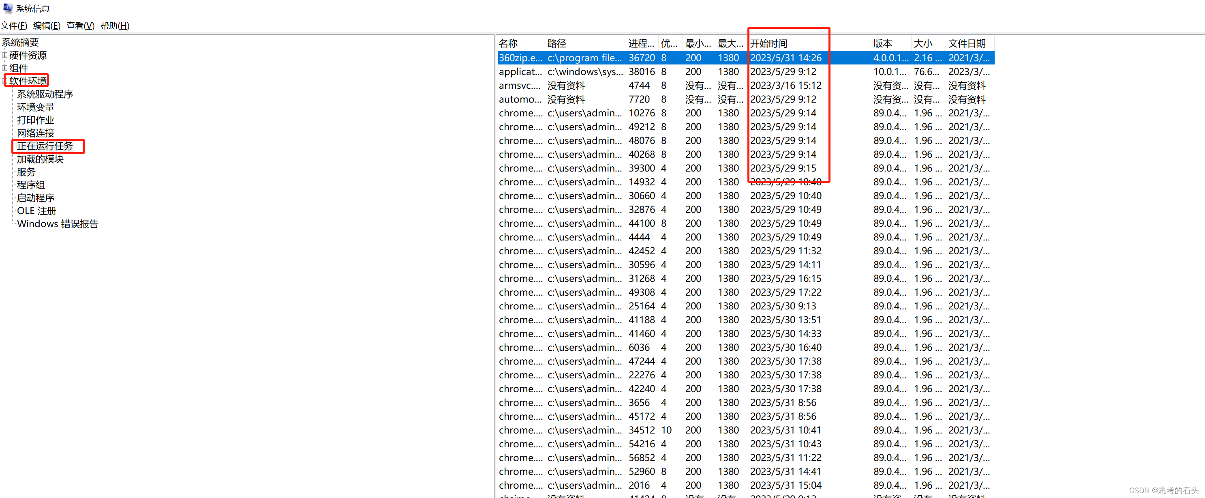Click start time 2023/5/31 11:22 cell
The image size is (1205, 498).
coord(786,458)
